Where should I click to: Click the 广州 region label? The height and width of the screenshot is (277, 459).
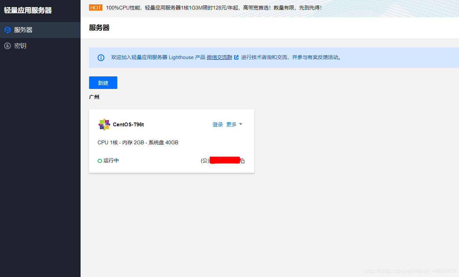point(94,97)
